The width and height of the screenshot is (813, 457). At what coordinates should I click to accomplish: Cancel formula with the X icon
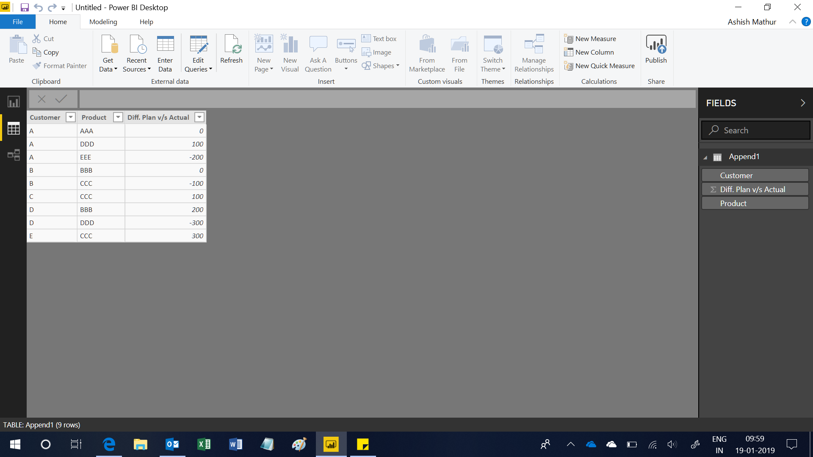click(41, 99)
